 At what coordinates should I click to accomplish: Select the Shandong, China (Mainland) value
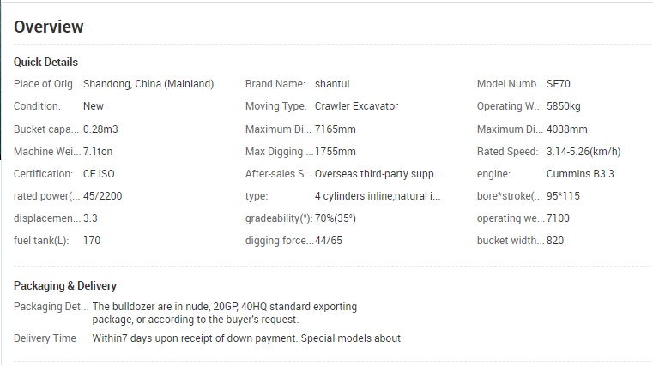click(x=148, y=84)
